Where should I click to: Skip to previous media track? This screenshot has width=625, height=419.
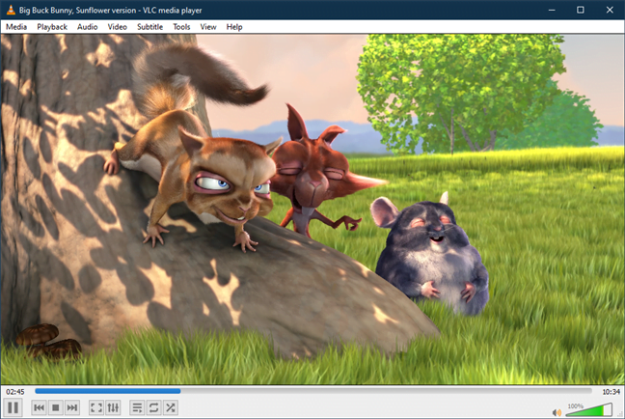tap(39, 407)
